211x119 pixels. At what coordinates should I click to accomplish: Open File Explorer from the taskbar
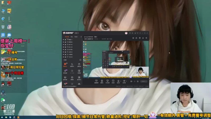point(6,117)
